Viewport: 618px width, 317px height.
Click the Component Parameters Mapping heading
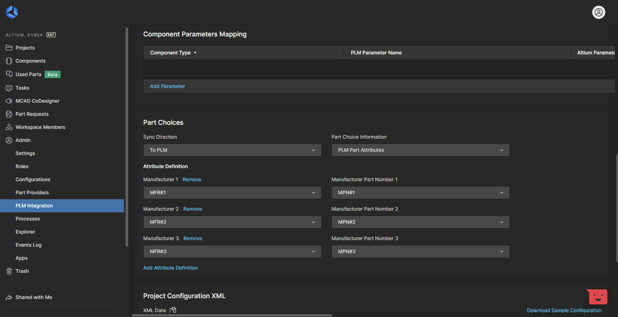[195, 34]
